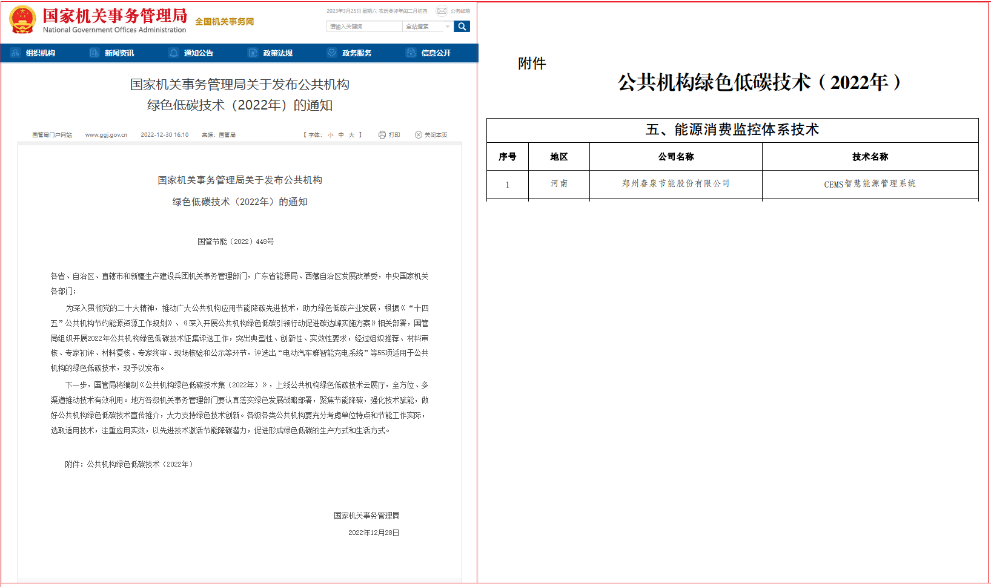Click the blue search magnifier button
991x587 pixels.
pyautogui.click(x=462, y=27)
